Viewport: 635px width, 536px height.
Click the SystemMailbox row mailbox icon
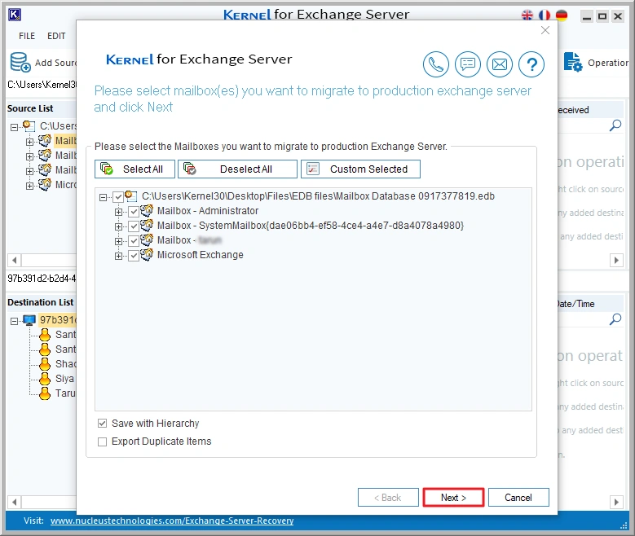[x=147, y=226]
